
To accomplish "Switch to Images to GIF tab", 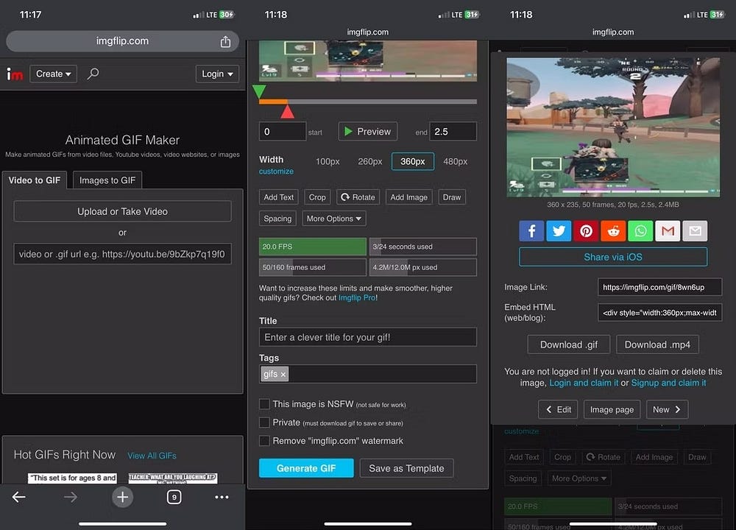I will pos(107,180).
